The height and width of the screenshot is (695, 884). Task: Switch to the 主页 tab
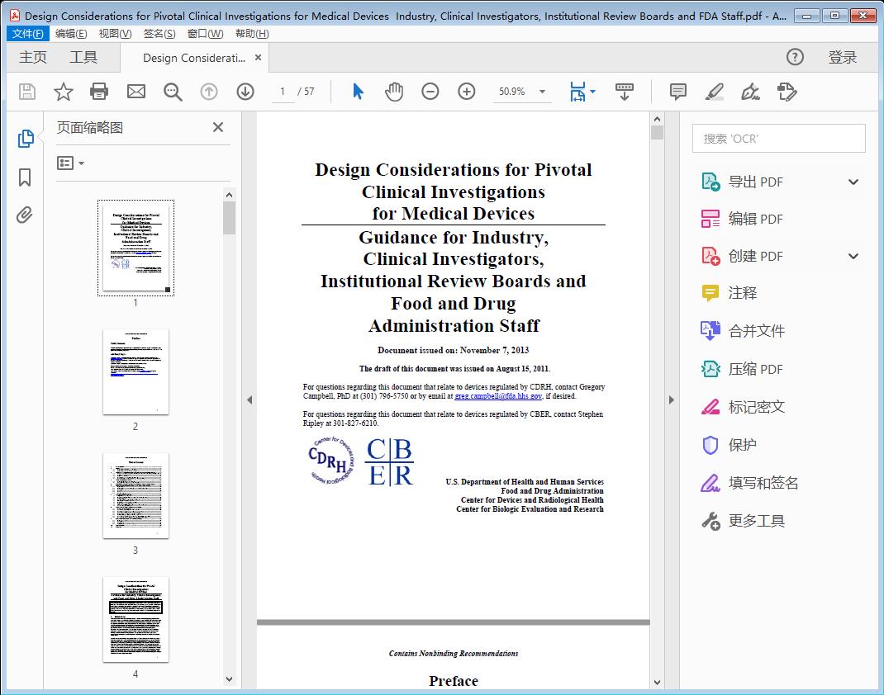pos(32,57)
